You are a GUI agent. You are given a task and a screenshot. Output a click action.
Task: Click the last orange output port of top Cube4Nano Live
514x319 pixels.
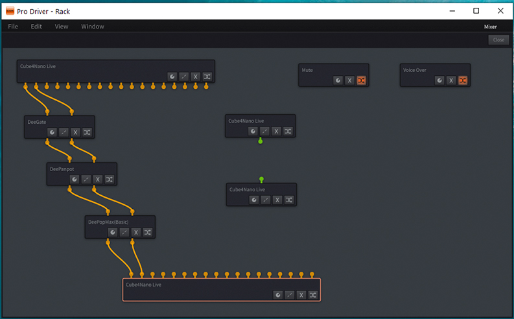click(206, 86)
